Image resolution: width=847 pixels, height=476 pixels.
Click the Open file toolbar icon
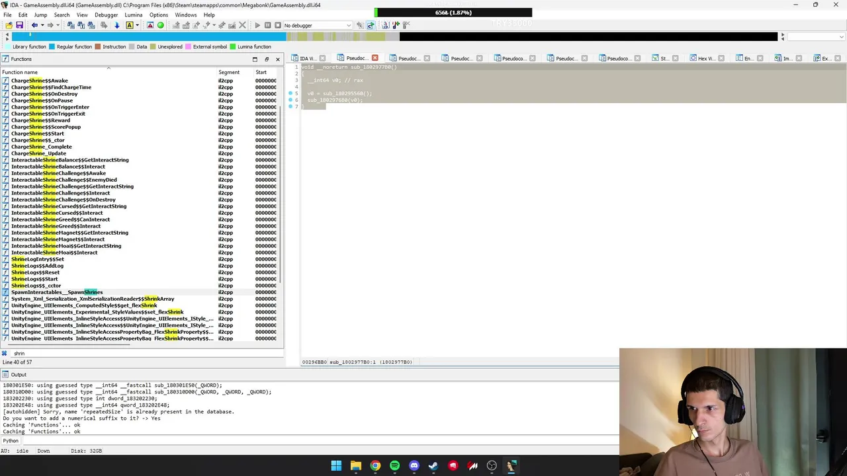[x=9, y=25]
